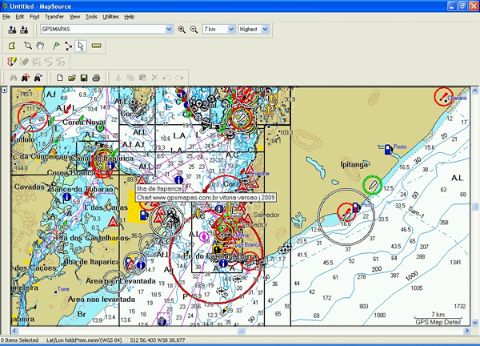
Task: Open the Utilities menu
Action: click(111, 16)
